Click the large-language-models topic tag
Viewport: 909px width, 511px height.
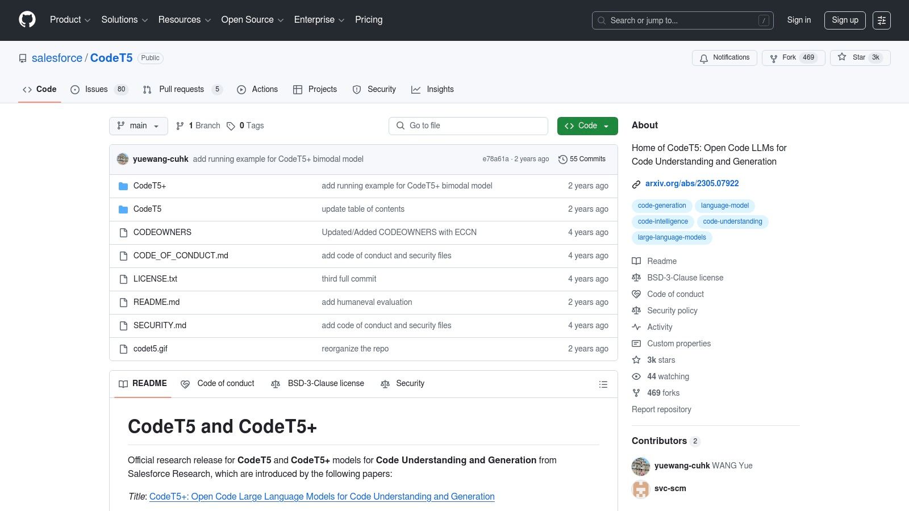672,237
